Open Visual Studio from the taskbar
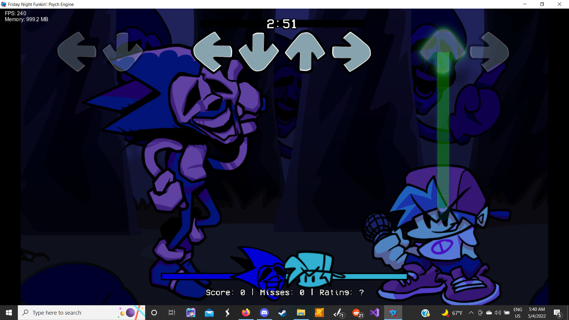569x320 pixels. [x=375, y=313]
